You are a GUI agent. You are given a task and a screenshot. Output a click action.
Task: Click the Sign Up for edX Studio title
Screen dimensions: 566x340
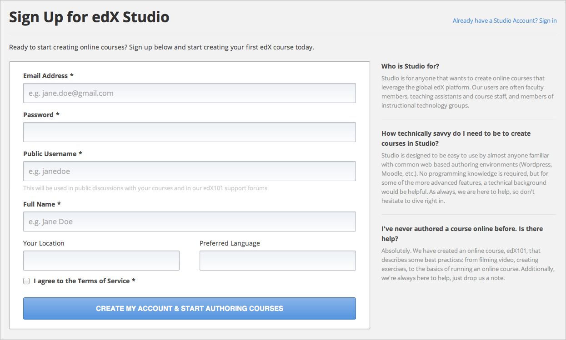coord(89,17)
